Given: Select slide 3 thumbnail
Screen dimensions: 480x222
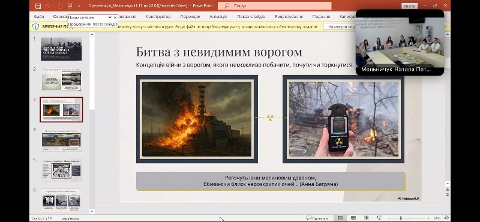Looking at the screenshot, I should point(61,109).
